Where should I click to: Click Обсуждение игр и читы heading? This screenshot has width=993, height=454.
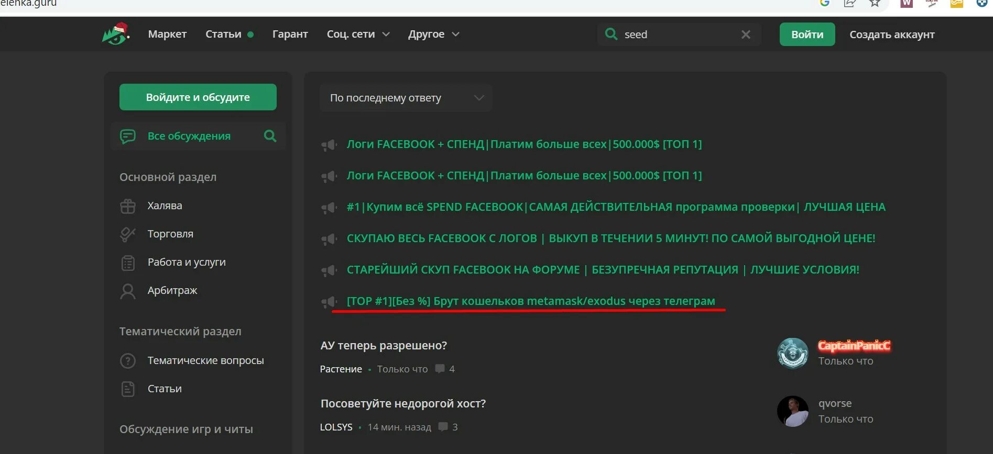[186, 429]
